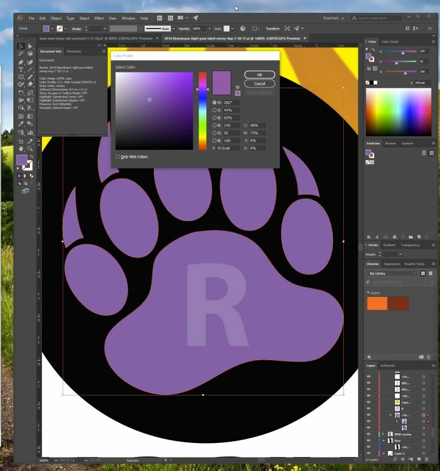Click the brown swatch in Libraries Colors
The width and height of the screenshot is (440, 471).
click(x=398, y=303)
